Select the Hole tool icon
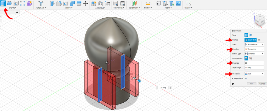Screen dimensions: 267x111 pos(16,3)
